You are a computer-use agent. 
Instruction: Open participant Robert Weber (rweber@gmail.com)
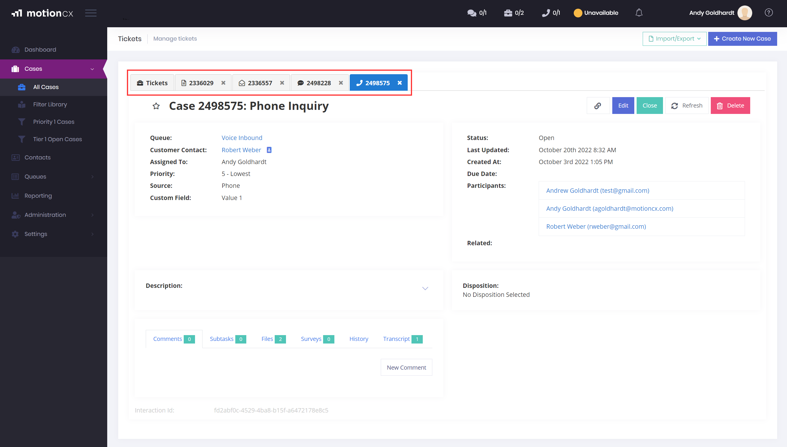(x=596, y=227)
